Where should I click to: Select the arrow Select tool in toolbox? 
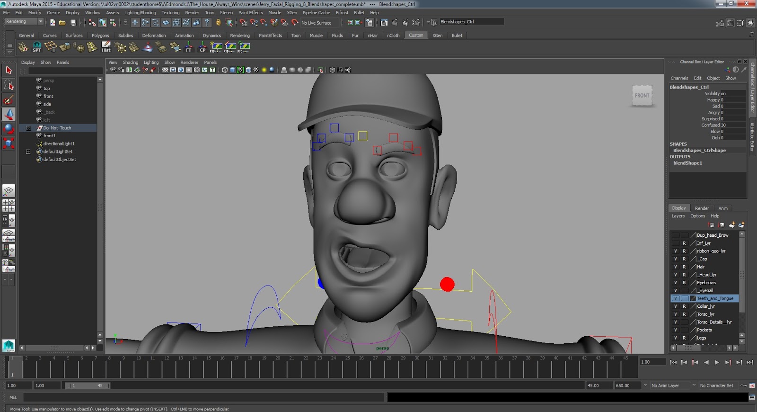point(9,71)
